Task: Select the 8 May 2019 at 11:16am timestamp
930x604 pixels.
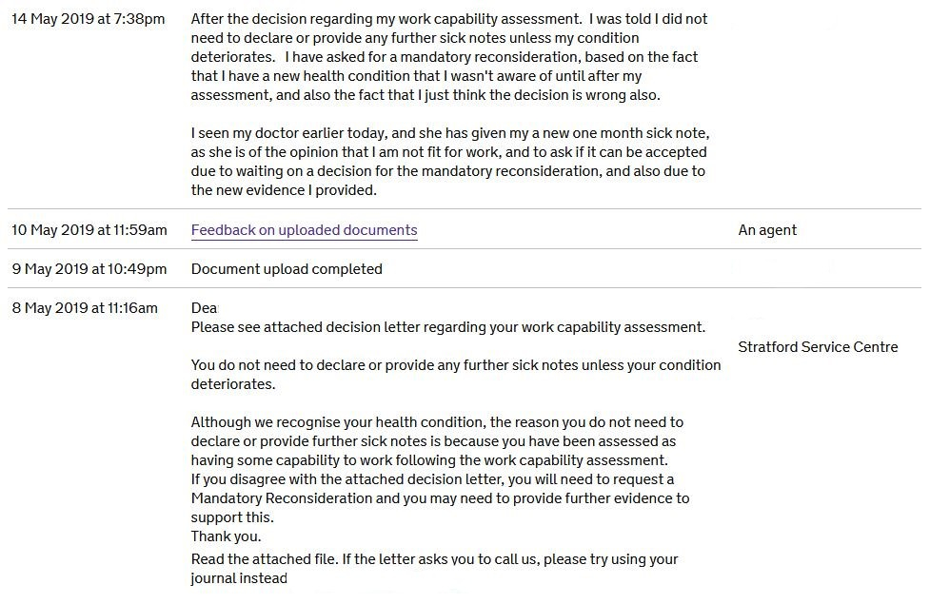Action: [85, 308]
